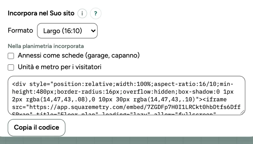253x144 pixels.
Task: Click the Incorpora nel Suo sito heading
Action: (41, 13)
